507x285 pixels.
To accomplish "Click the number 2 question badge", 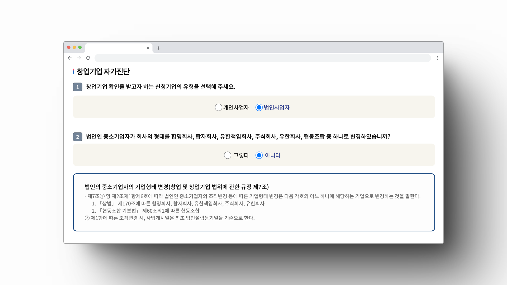I will click(x=78, y=137).
